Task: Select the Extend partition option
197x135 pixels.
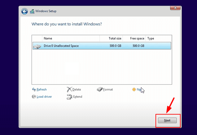Action: click(78, 97)
